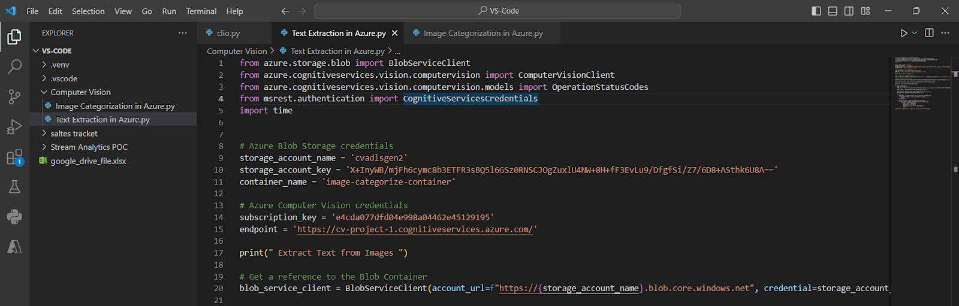959x306 pixels.
Task: Follow the cognitiveservices.azure.com endpoint URL
Action: [x=415, y=229]
